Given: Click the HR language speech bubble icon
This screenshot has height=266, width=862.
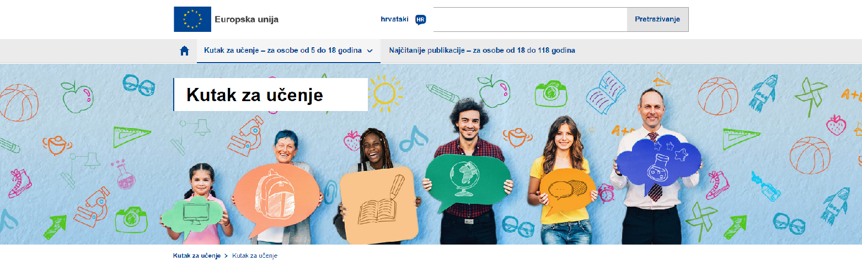Looking at the screenshot, I should [421, 20].
